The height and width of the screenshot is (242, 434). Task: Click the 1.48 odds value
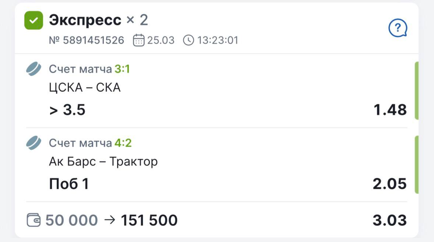click(x=390, y=110)
